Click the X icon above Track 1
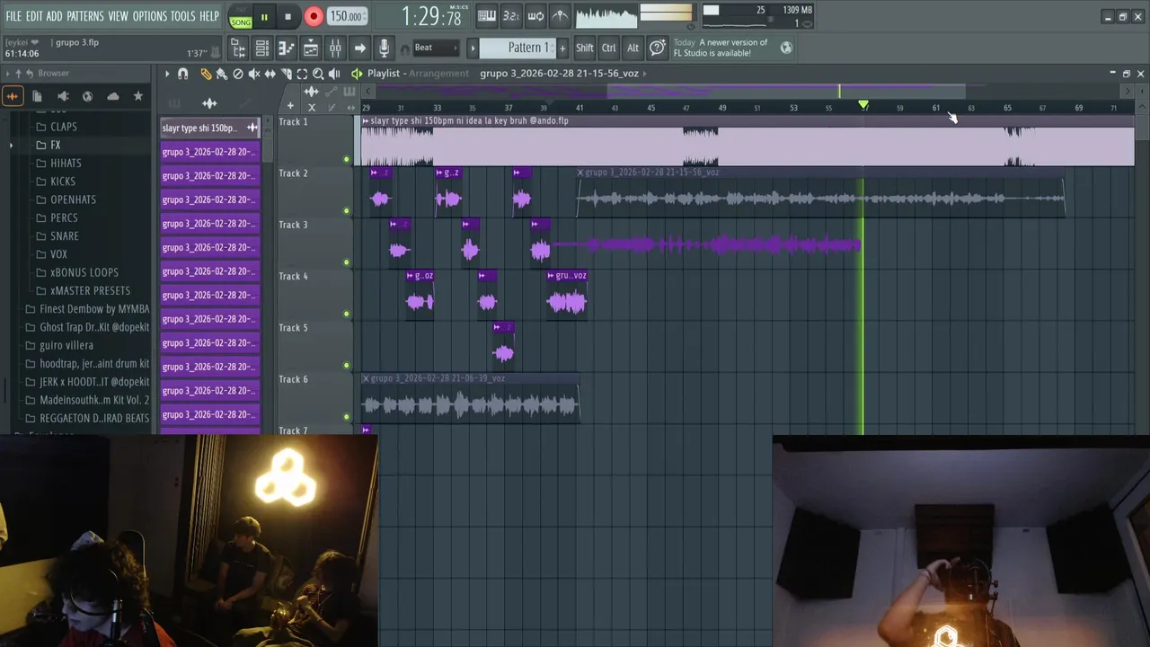 [x=311, y=107]
